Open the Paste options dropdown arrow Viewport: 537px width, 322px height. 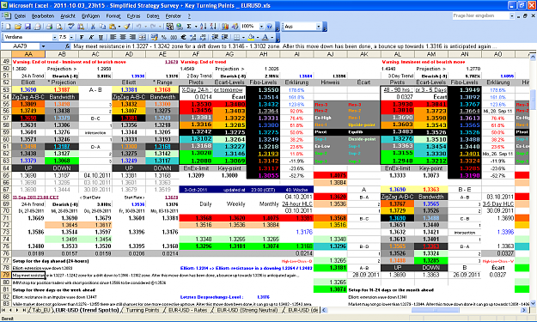point(119,27)
